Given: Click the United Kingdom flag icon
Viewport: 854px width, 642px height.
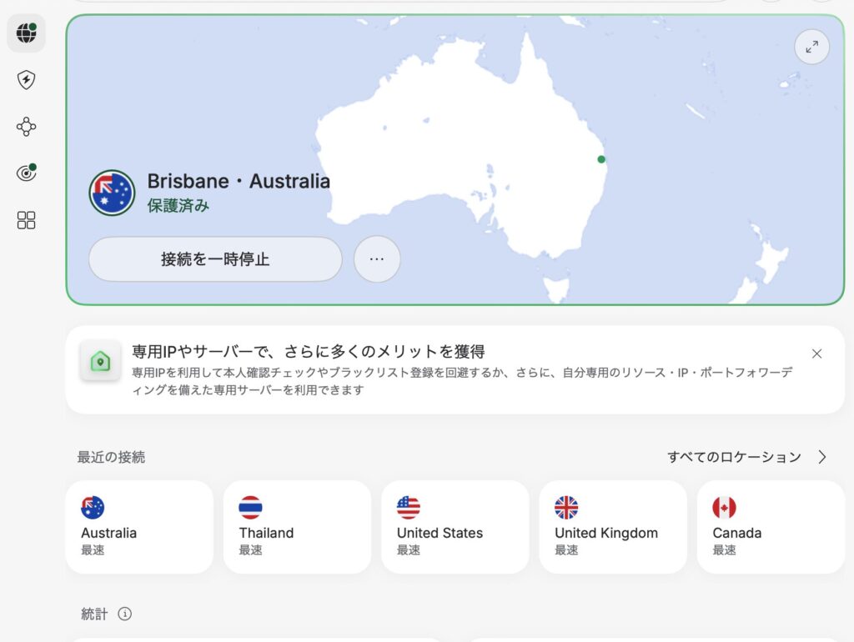Looking at the screenshot, I should [566, 508].
